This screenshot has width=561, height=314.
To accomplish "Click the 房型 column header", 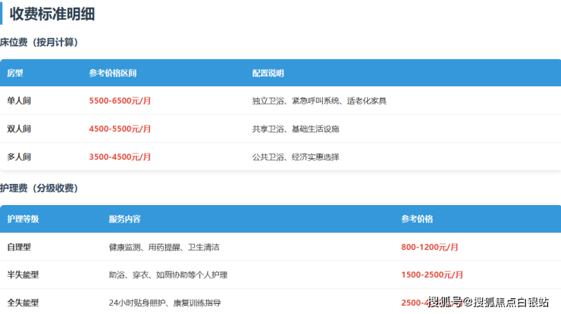I will tap(15, 73).
